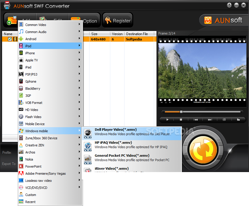Click the Adobe logo icon
The height and width of the screenshot is (206, 249).
click(x=21, y=174)
